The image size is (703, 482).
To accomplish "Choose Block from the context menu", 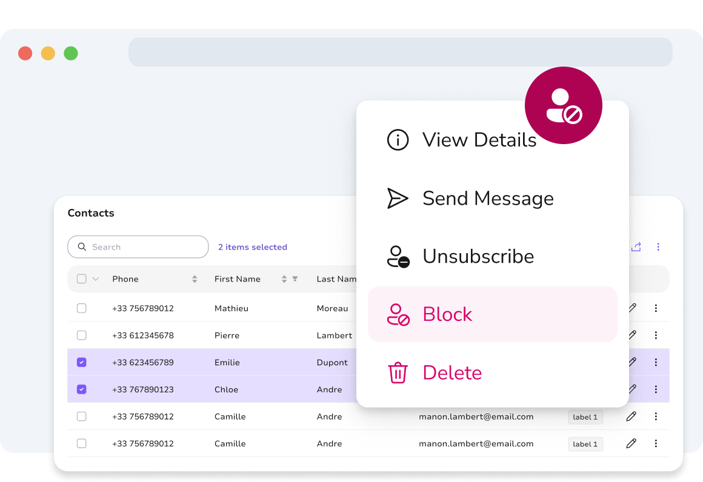I will tap(493, 314).
